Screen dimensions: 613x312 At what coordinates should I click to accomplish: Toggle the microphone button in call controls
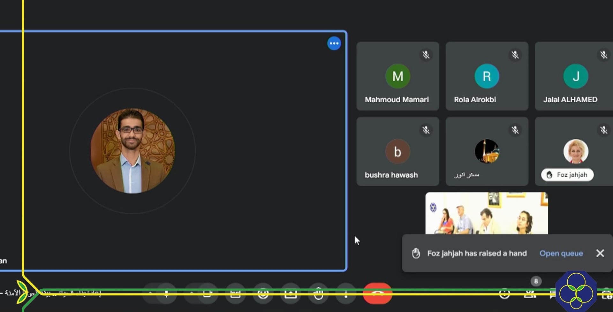point(166,293)
